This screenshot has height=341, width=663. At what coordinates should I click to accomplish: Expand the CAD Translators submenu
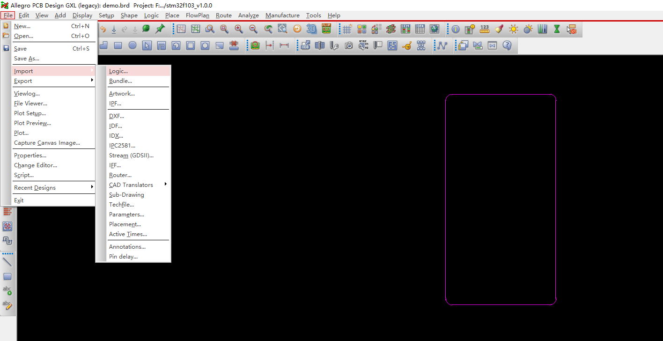pos(138,185)
